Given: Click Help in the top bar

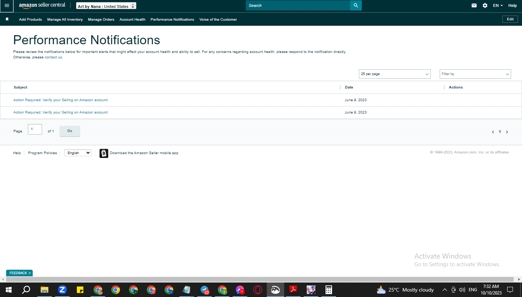Looking at the screenshot, I should click(512, 5).
